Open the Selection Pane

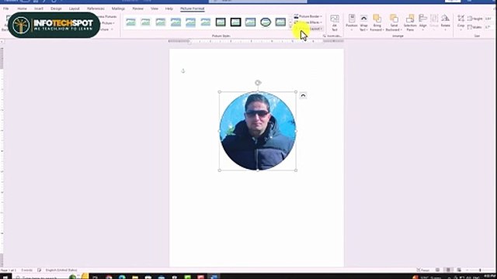[410, 22]
